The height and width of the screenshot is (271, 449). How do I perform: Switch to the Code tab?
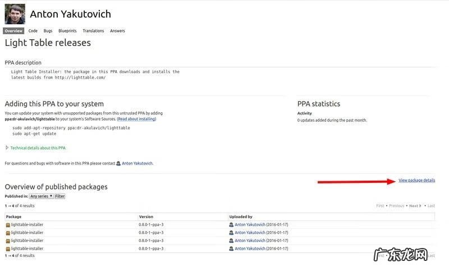[33, 31]
